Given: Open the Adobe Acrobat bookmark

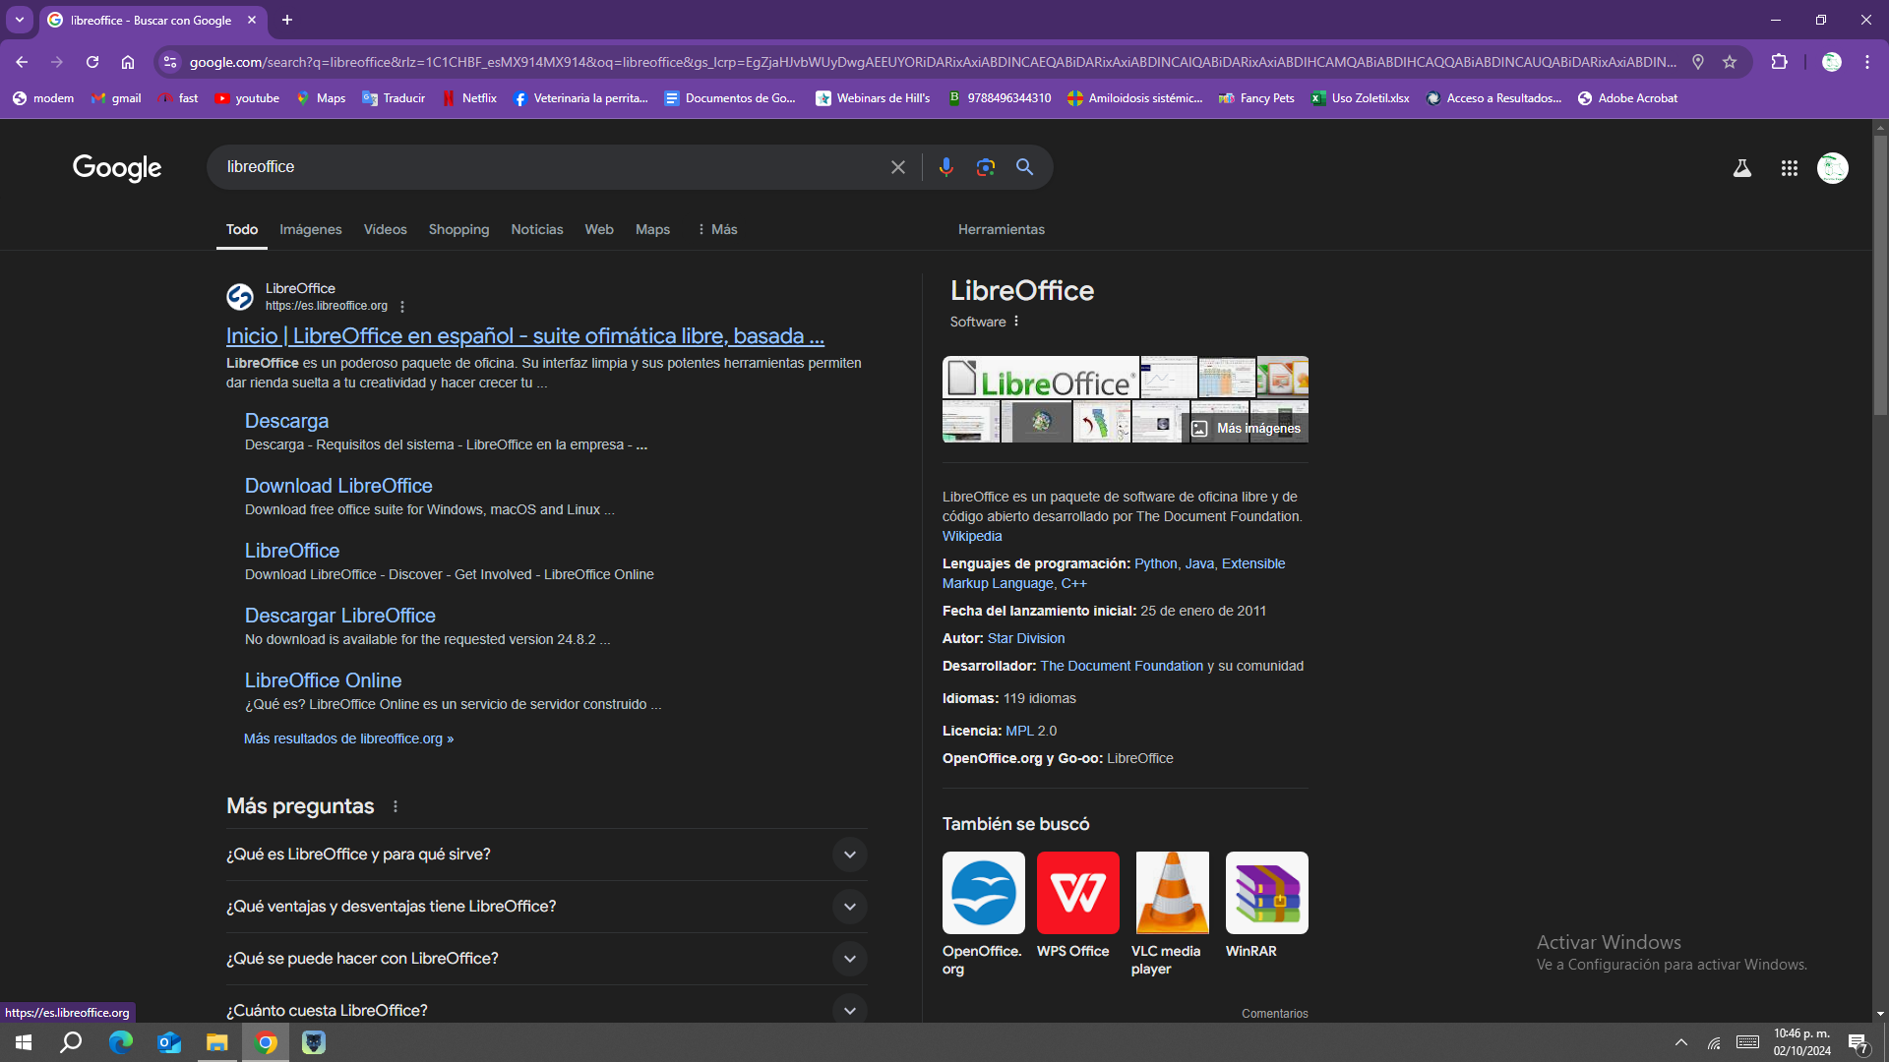Looking at the screenshot, I should tap(1627, 98).
